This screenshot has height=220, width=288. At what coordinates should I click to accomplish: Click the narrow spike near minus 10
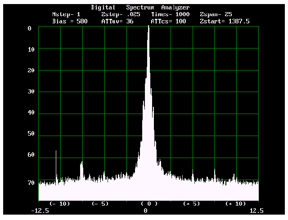click(56, 153)
